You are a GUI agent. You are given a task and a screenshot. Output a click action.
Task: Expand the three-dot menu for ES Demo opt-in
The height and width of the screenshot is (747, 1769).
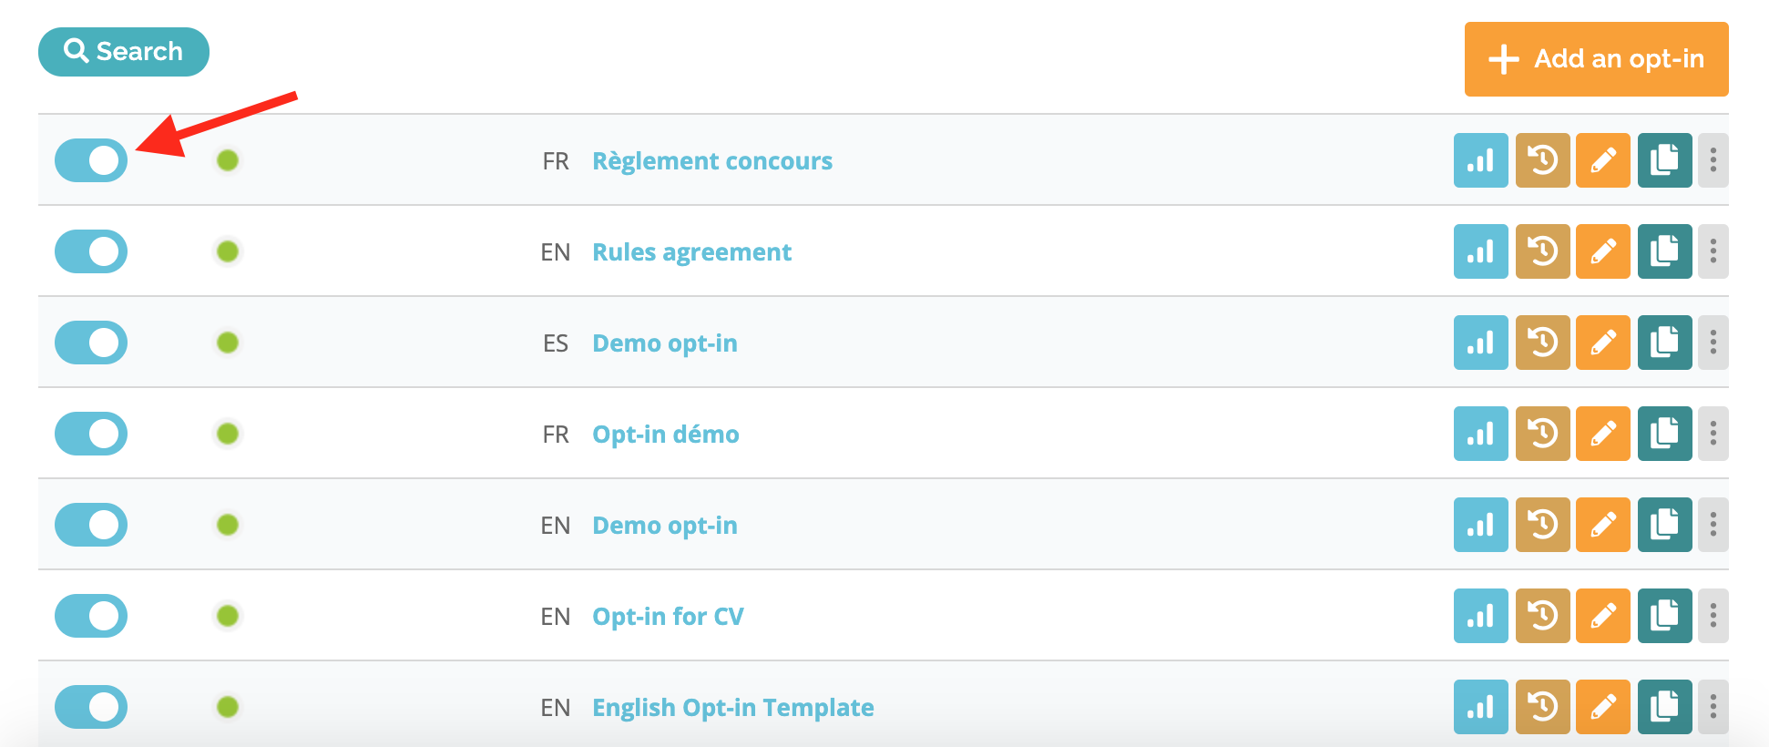(x=1713, y=343)
